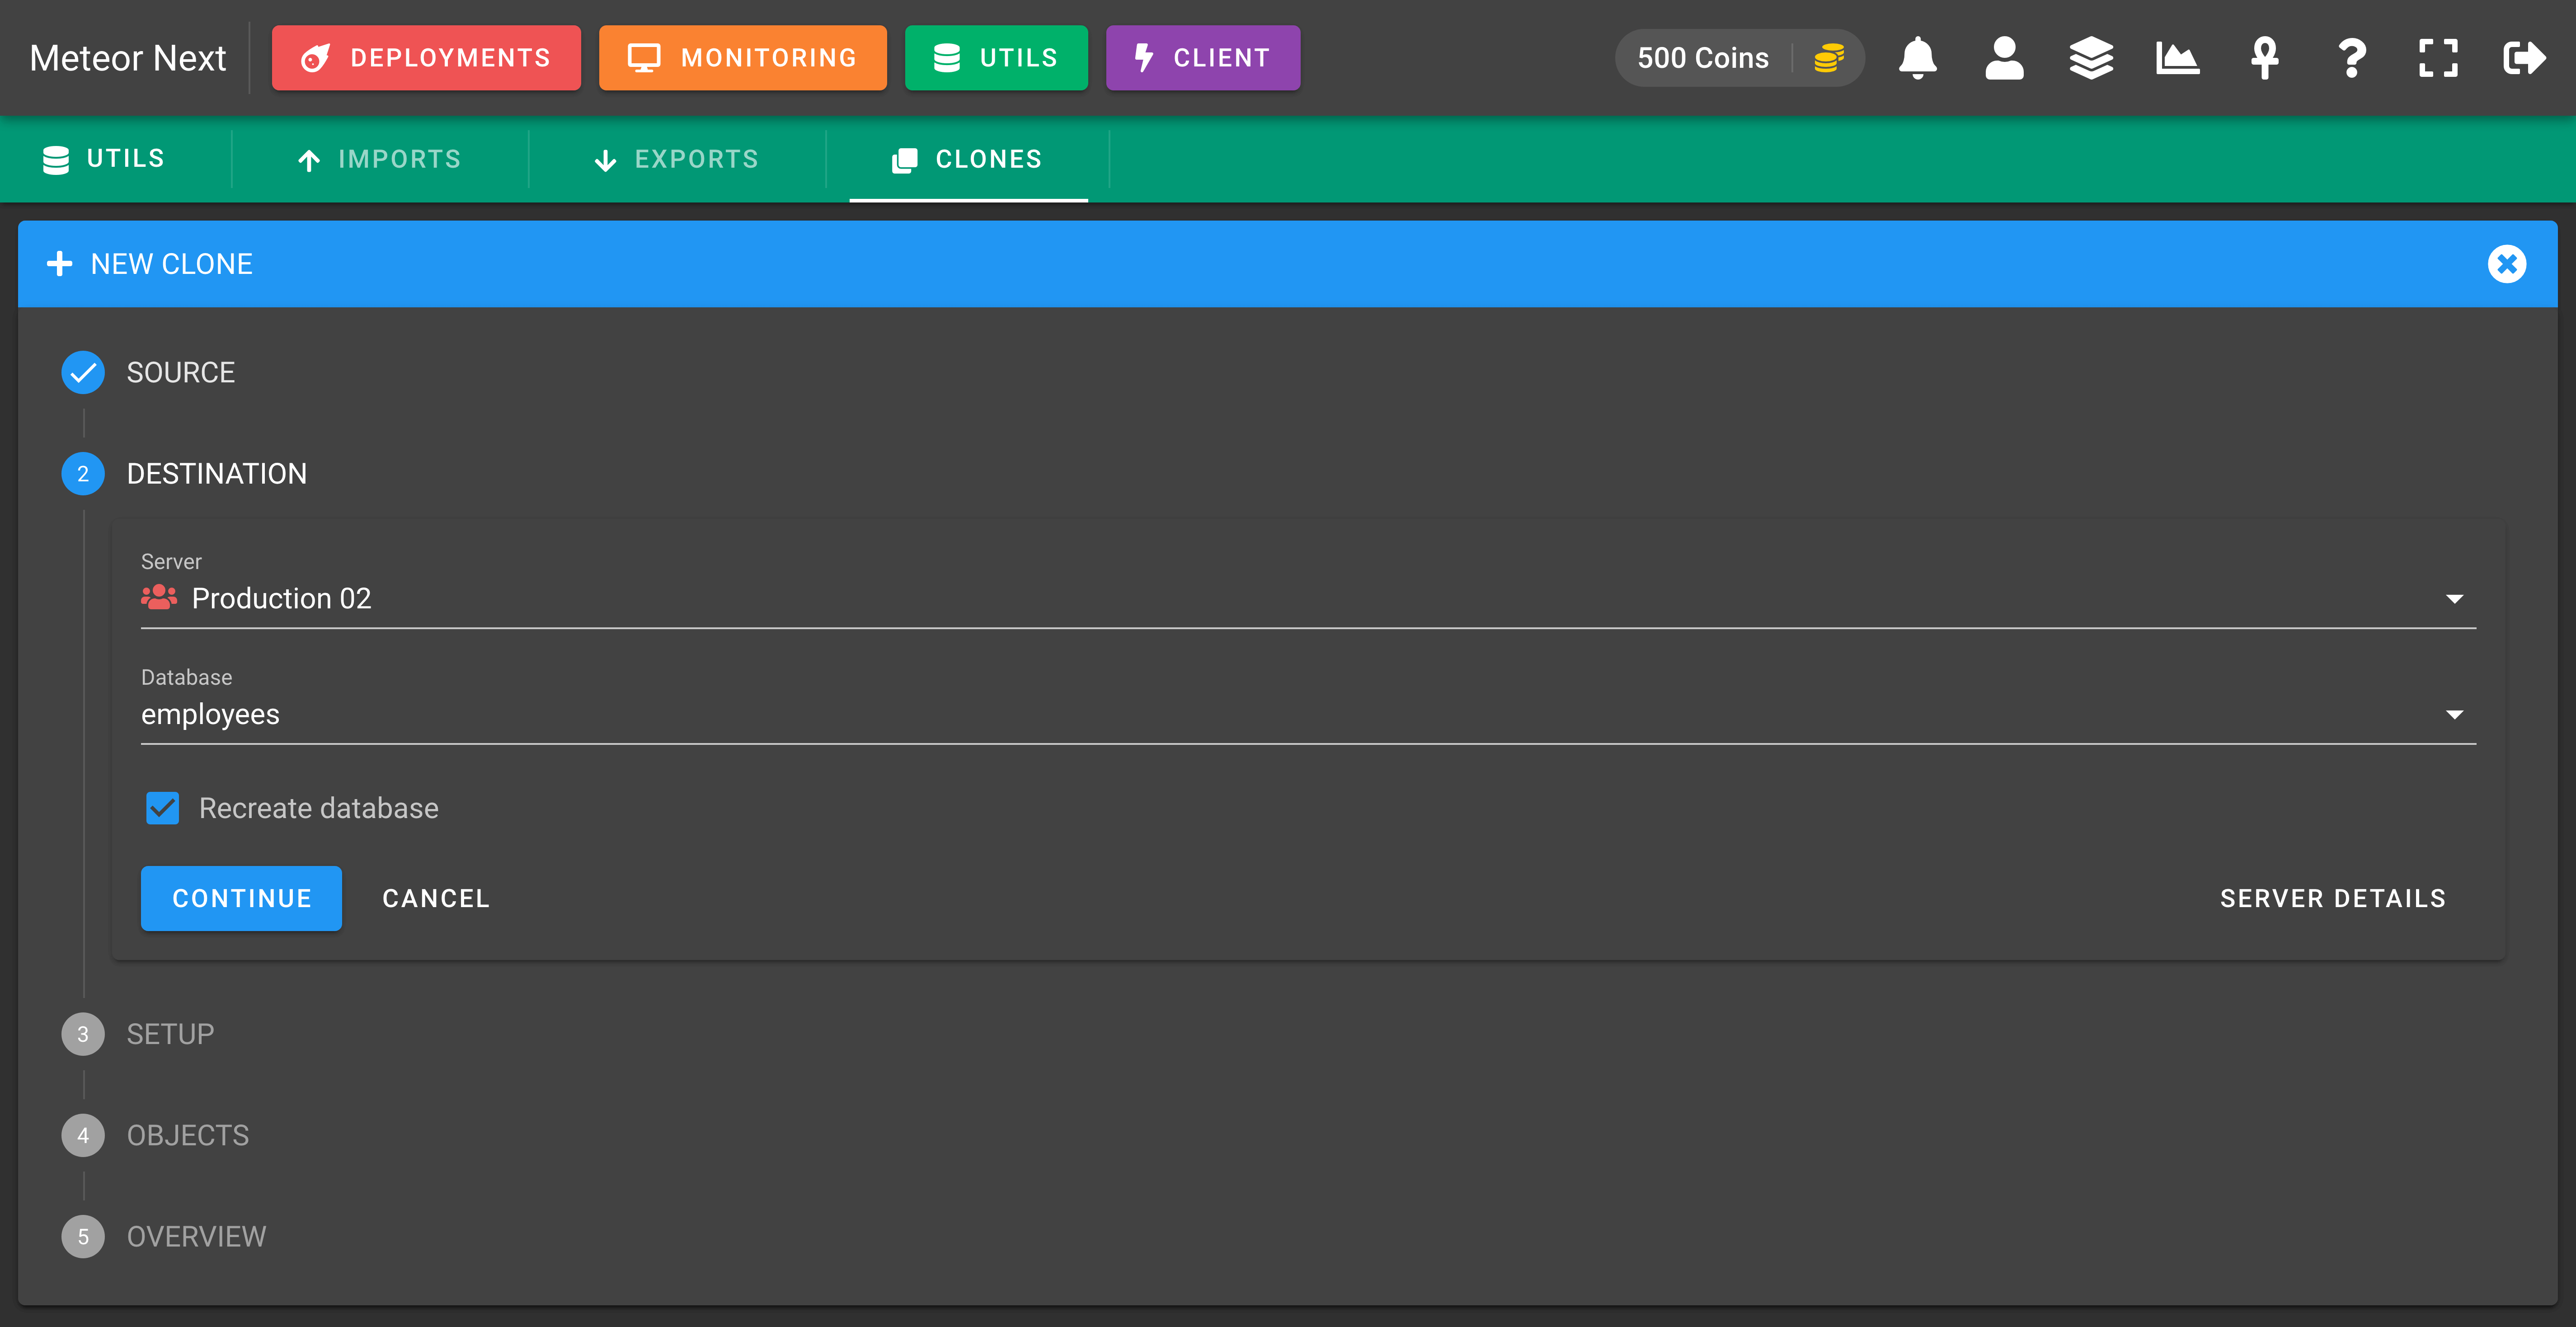Click the Destination step label
The height and width of the screenshot is (1327, 2576).
tap(217, 474)
